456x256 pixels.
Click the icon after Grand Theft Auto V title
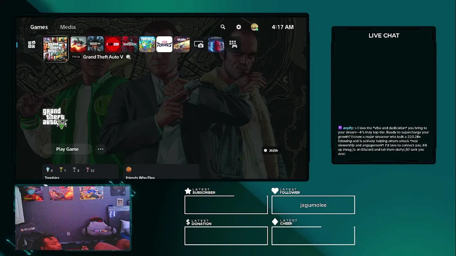[x=129, y=57]
